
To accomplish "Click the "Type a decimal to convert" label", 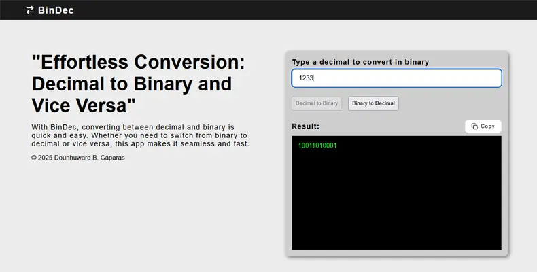I will pyautogui.click(x=360, y=62).
